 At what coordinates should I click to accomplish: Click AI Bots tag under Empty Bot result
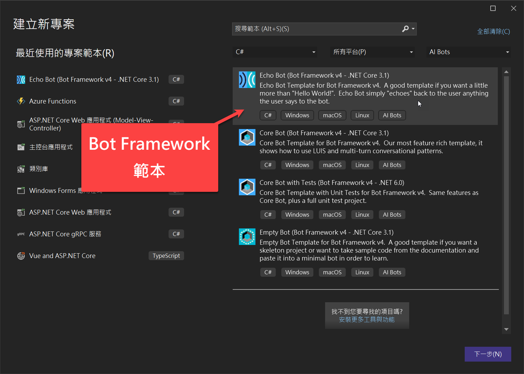pos(392,273)
